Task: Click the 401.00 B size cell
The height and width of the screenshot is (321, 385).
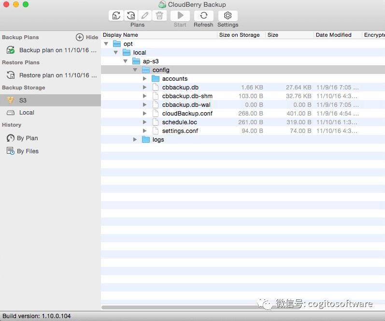Action: pos(299,113)
